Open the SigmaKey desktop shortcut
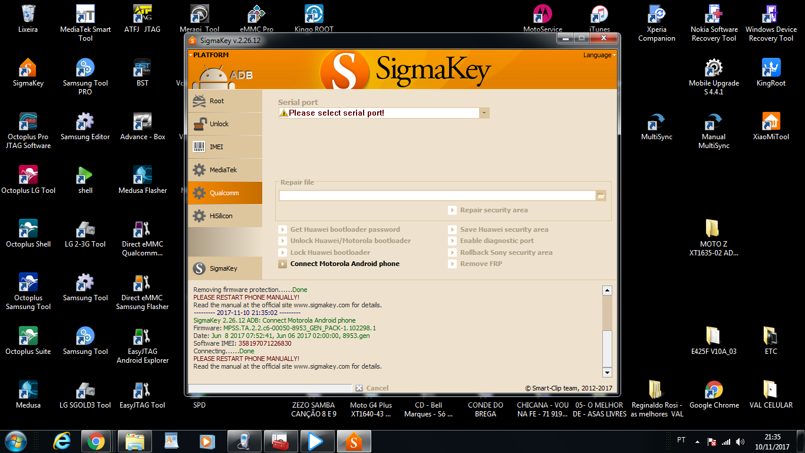 click(28, 73)
